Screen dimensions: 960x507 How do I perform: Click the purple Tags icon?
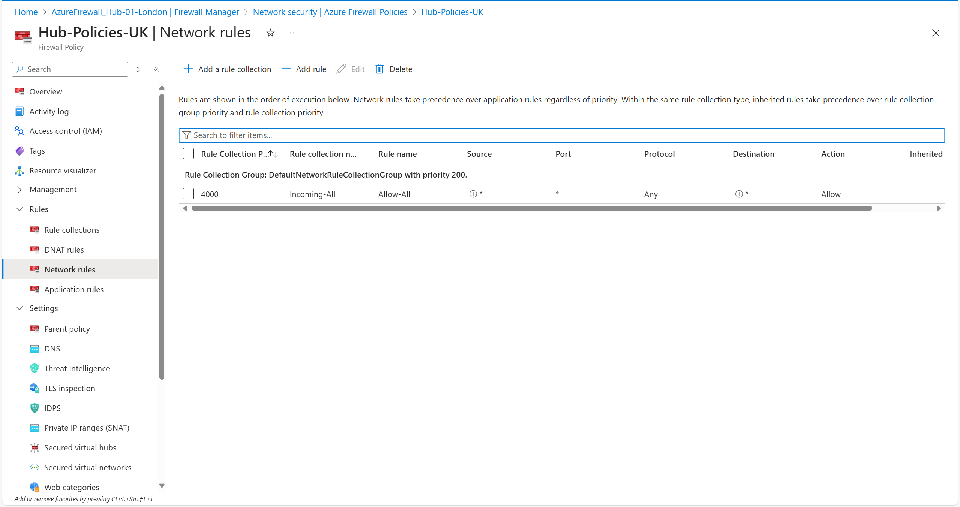pos(19,151)
